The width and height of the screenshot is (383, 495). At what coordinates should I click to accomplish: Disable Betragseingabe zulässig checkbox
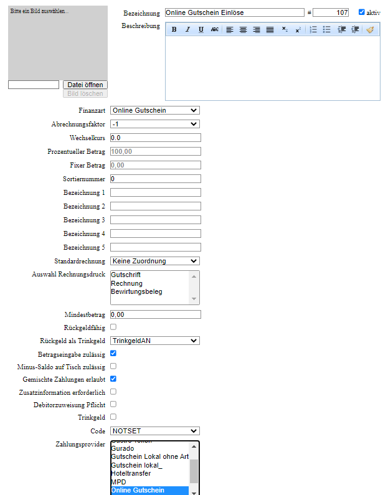click(x=113, y=353)
